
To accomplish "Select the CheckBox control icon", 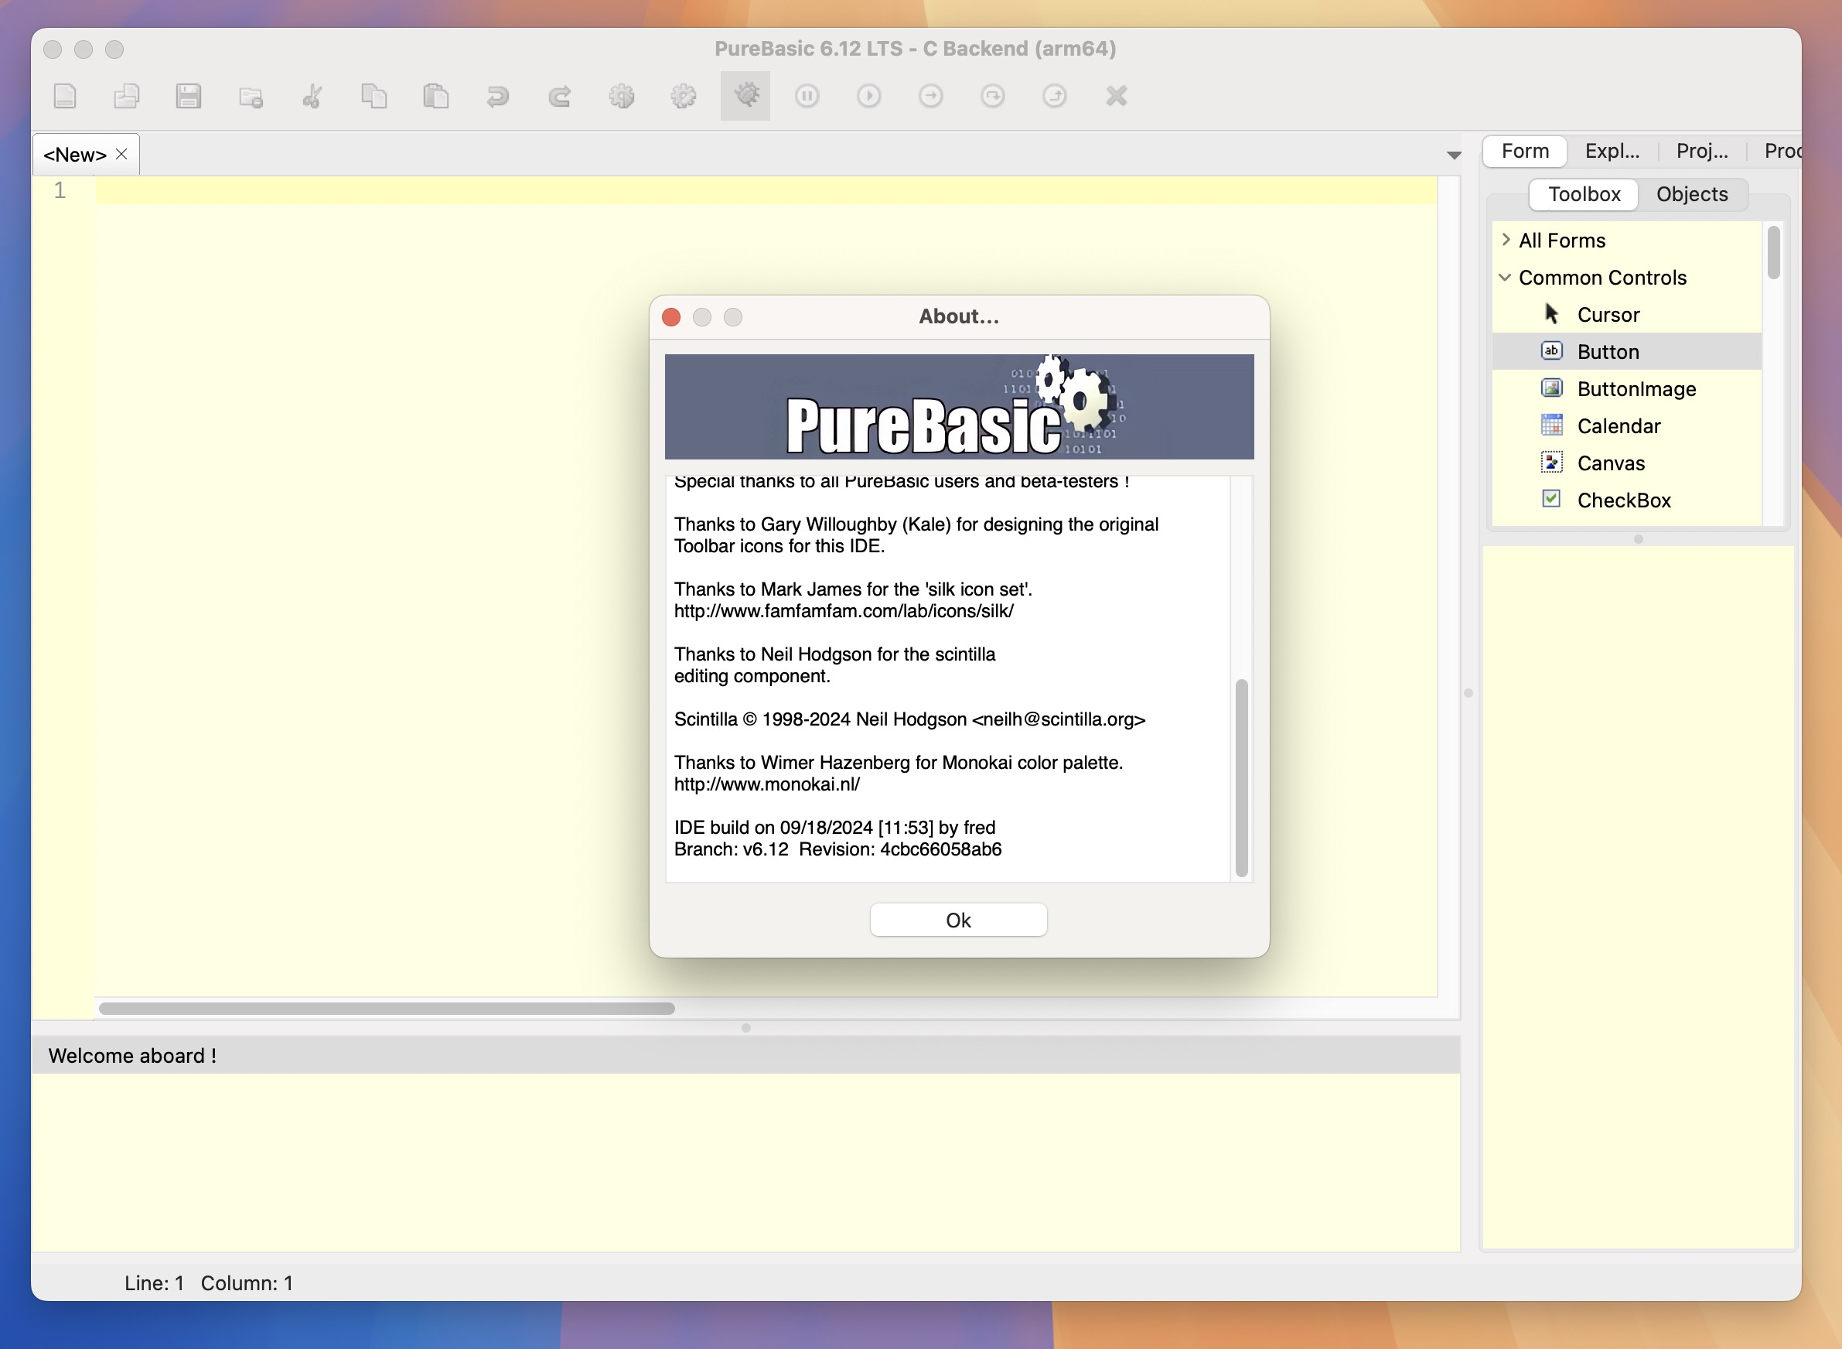I will (1551, 499).
